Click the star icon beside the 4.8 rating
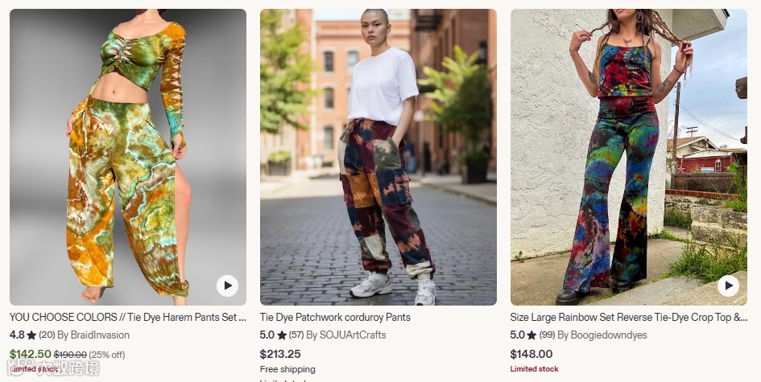The width and height of the screenshot is (761, 382). click(31, 335)
